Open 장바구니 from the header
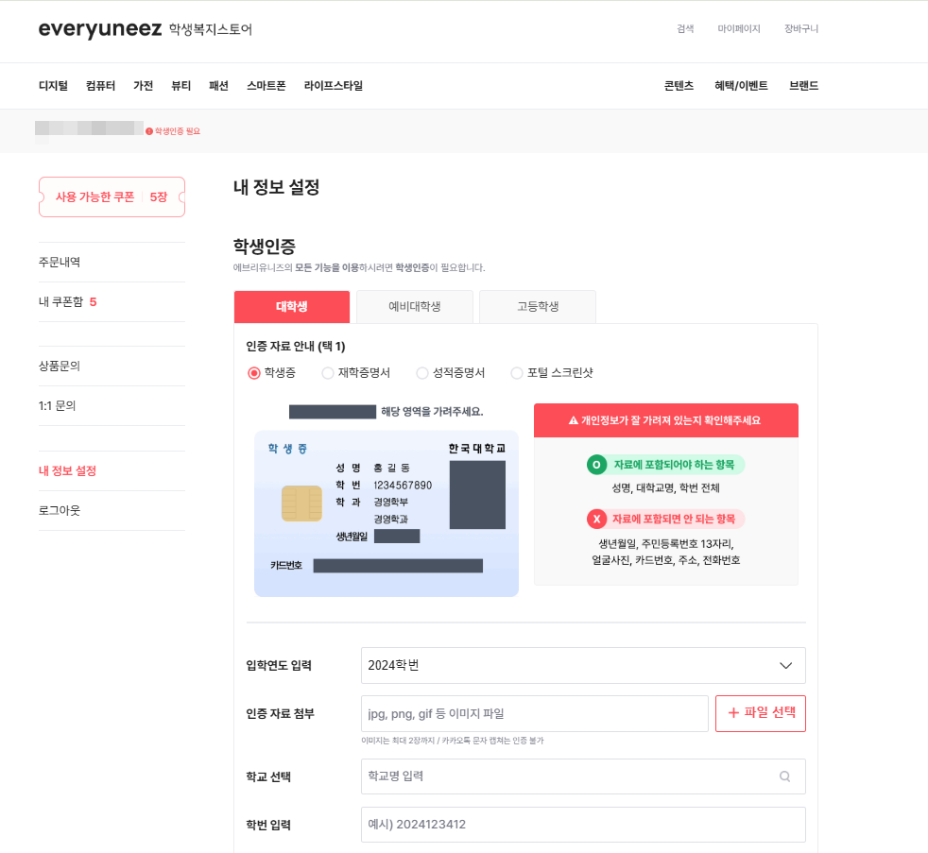 (x=801, y=28)
